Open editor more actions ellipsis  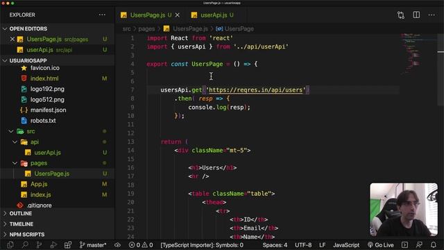(x=432, y=15)
